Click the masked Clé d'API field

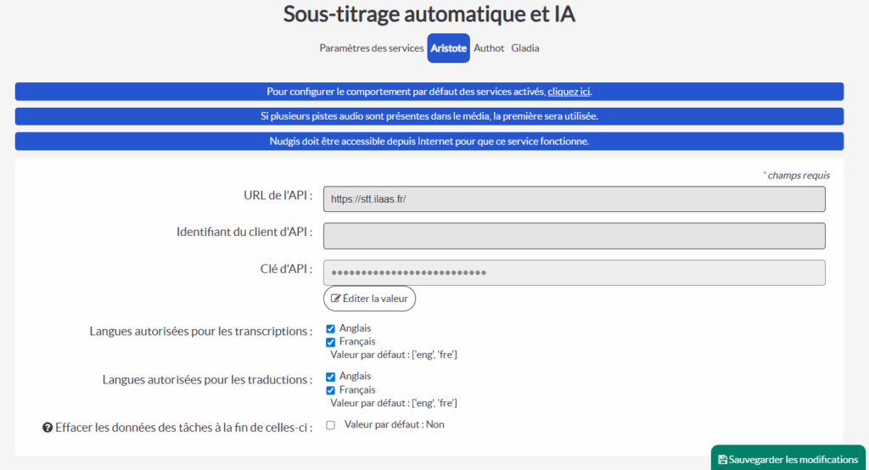tap(575, 272)
